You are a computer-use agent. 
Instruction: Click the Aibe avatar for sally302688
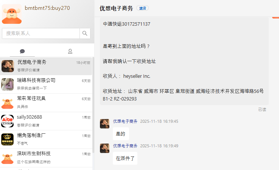[8, 121]
